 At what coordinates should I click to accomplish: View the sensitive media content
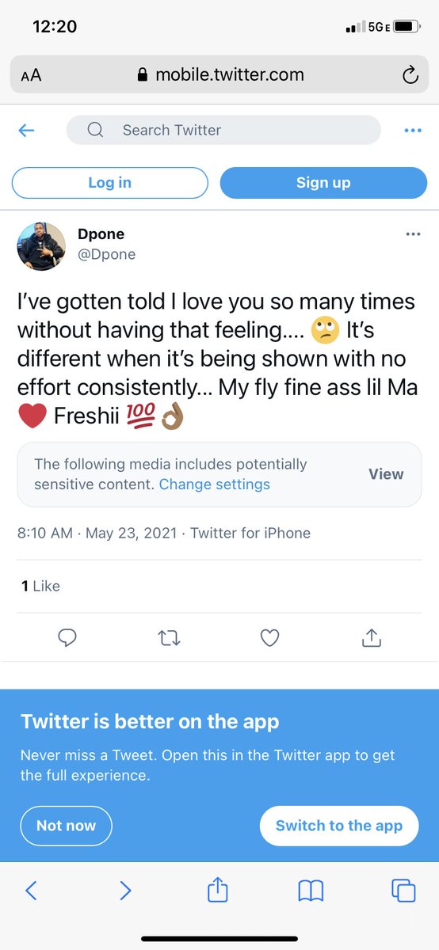pyautogui.click(x=386, y=474)
